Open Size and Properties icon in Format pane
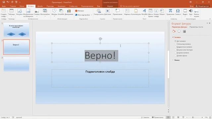 coord(184,31)
